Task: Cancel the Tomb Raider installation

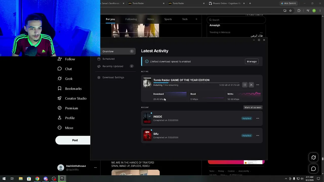Action: [251, 85]
